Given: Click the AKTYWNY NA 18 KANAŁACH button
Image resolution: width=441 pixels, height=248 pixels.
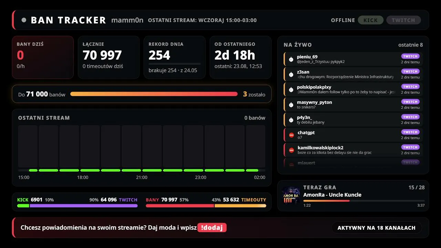Looking at the screenshot, I should coord(377,228).
